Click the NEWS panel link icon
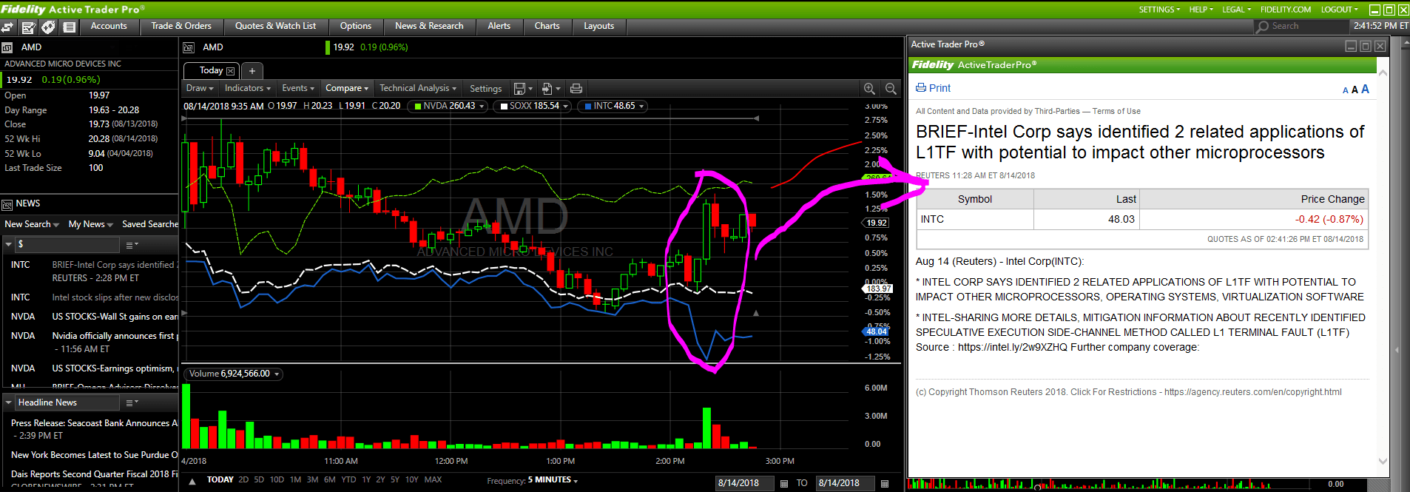 point(7,204)
